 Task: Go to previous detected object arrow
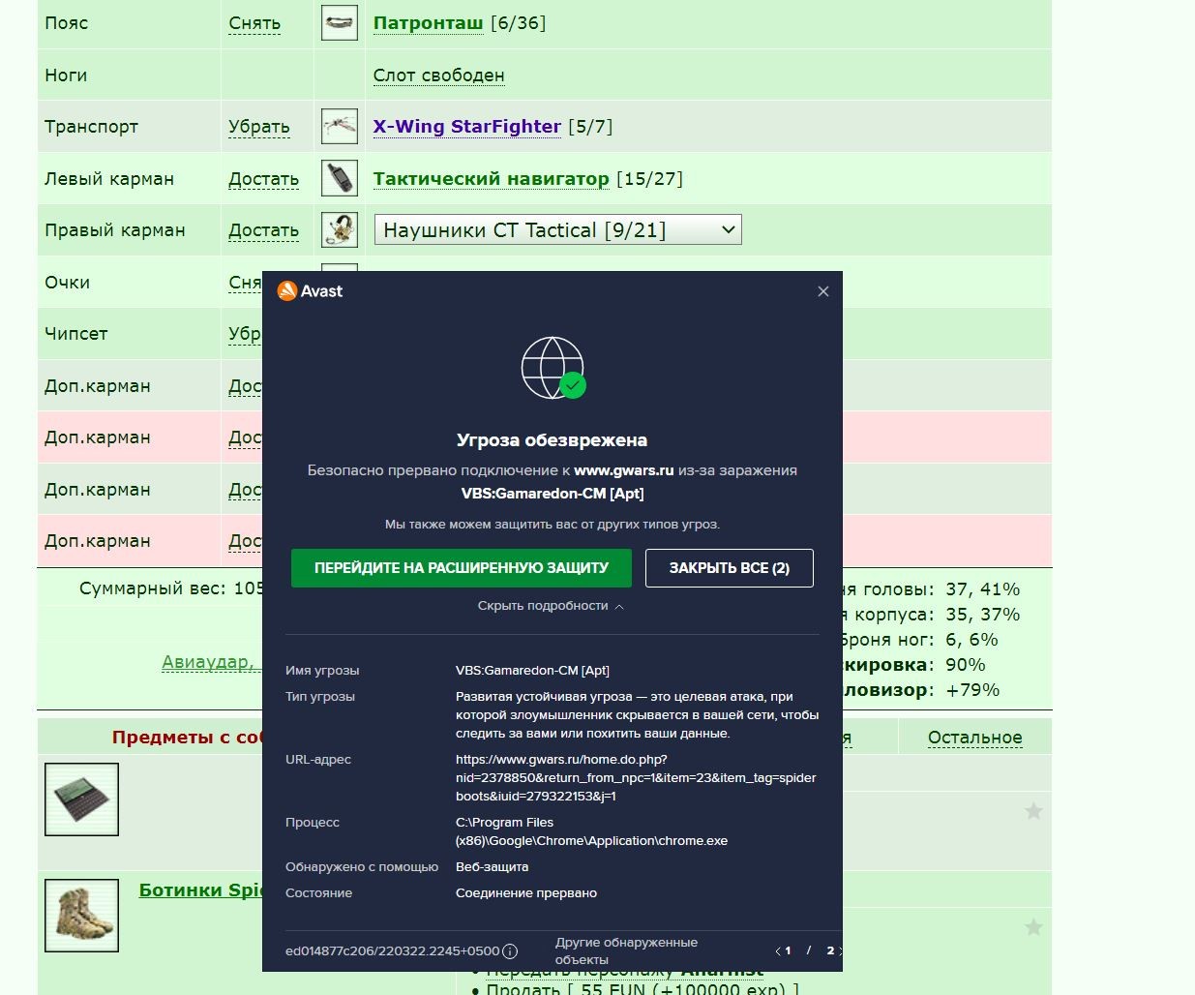pos(777,950)
